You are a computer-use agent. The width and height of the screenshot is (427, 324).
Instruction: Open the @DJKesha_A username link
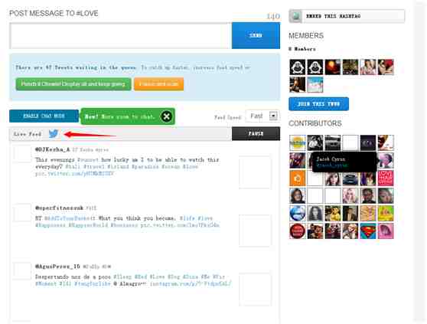coord(53,149)
